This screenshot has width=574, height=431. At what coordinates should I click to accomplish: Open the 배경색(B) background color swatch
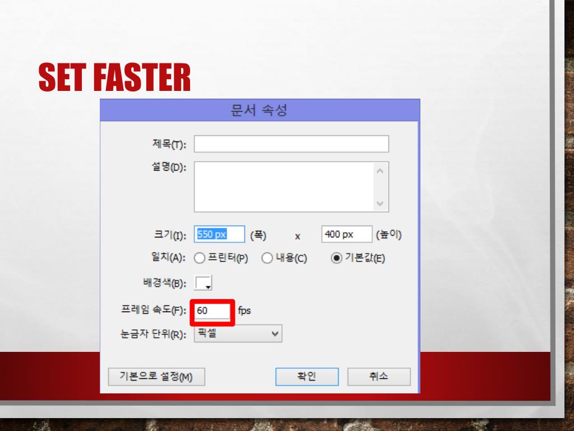coord(203,283)
